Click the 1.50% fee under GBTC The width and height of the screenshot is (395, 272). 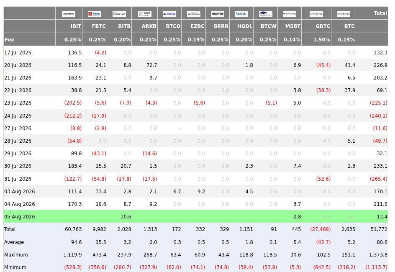point(322,39)
